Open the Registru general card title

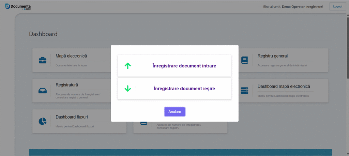(273, 56)
